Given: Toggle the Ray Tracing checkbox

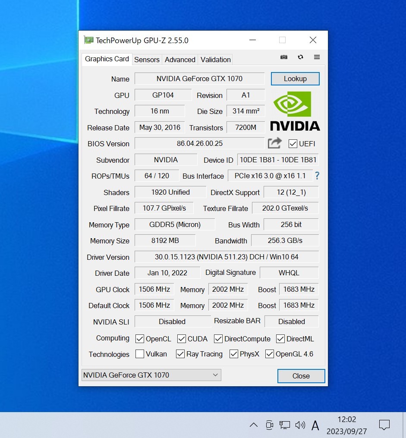Looking at the screenshot, I should point(180,354).
